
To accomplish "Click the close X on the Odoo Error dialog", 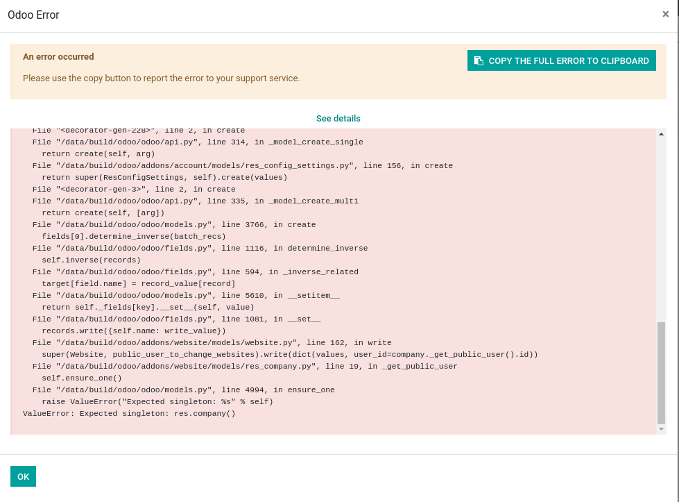I will pos(665,14).
